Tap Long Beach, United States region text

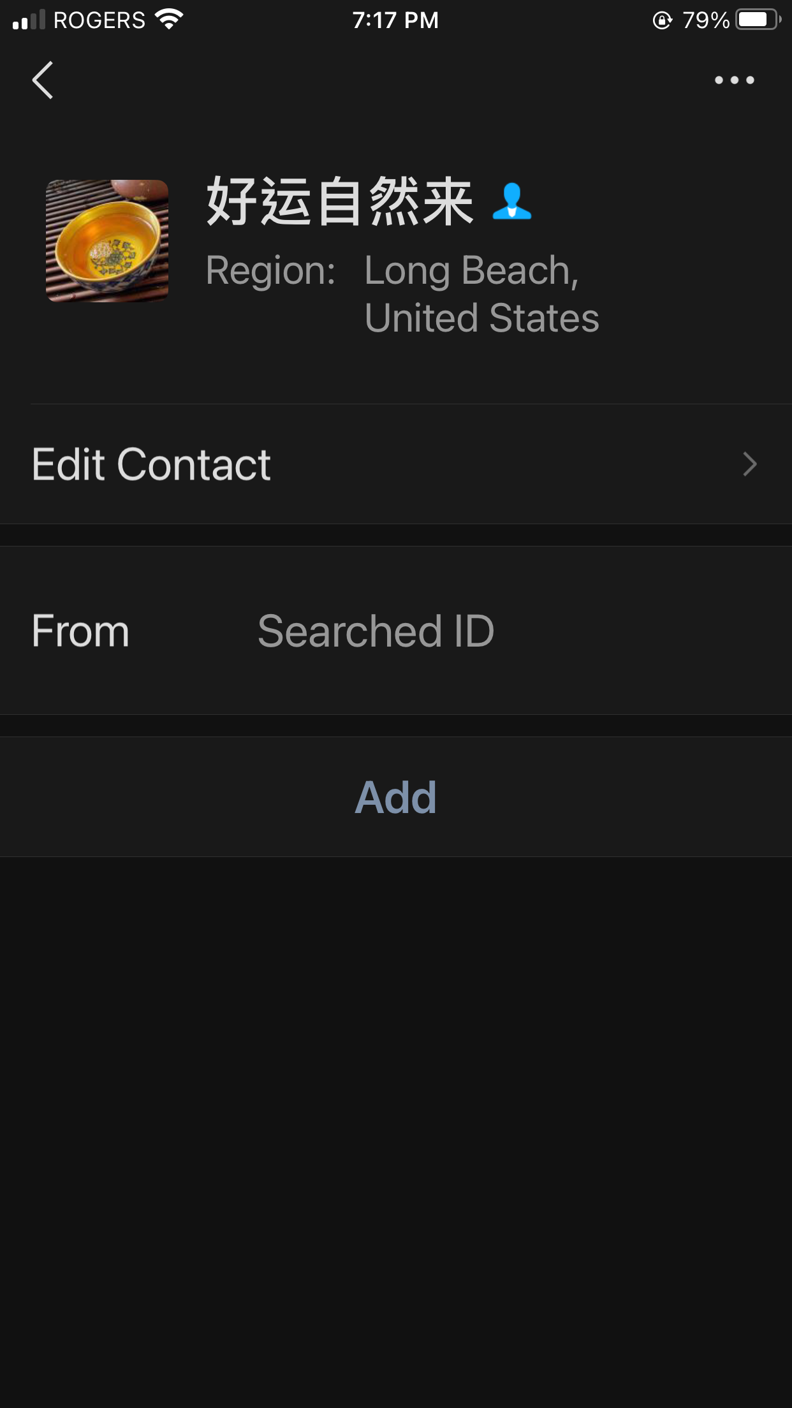pos(481,294)
